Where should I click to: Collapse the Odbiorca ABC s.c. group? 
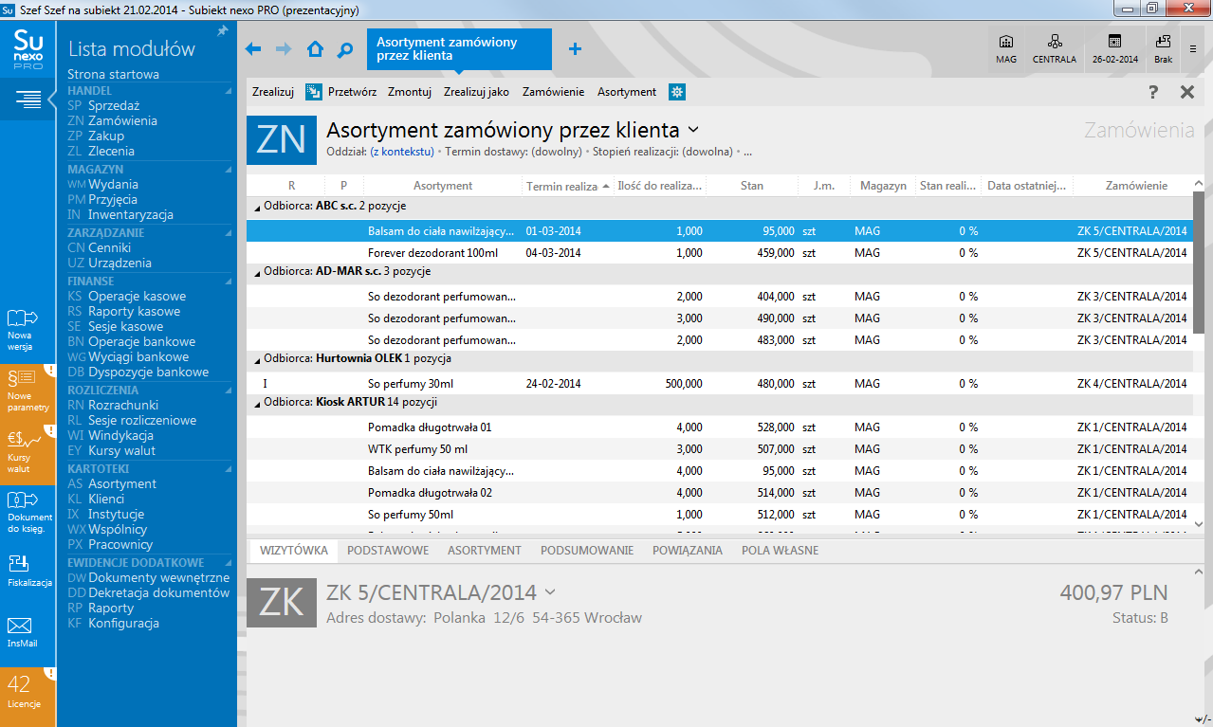(256, 207)
